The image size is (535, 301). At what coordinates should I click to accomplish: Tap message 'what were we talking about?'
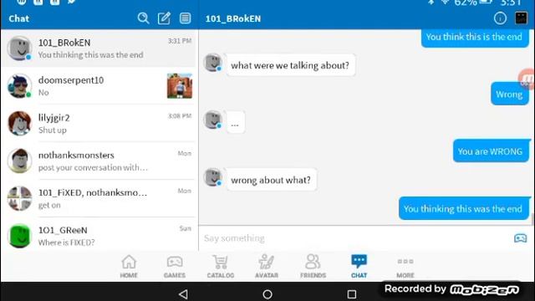[290, 65]
